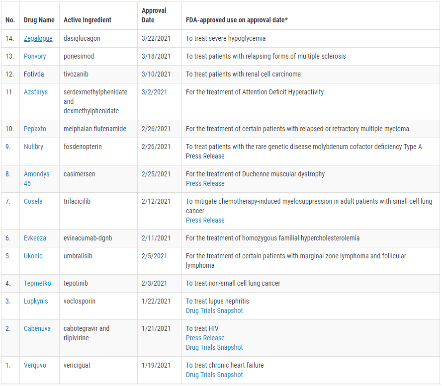Open the Ukoniq drug link

coord(33,256)
